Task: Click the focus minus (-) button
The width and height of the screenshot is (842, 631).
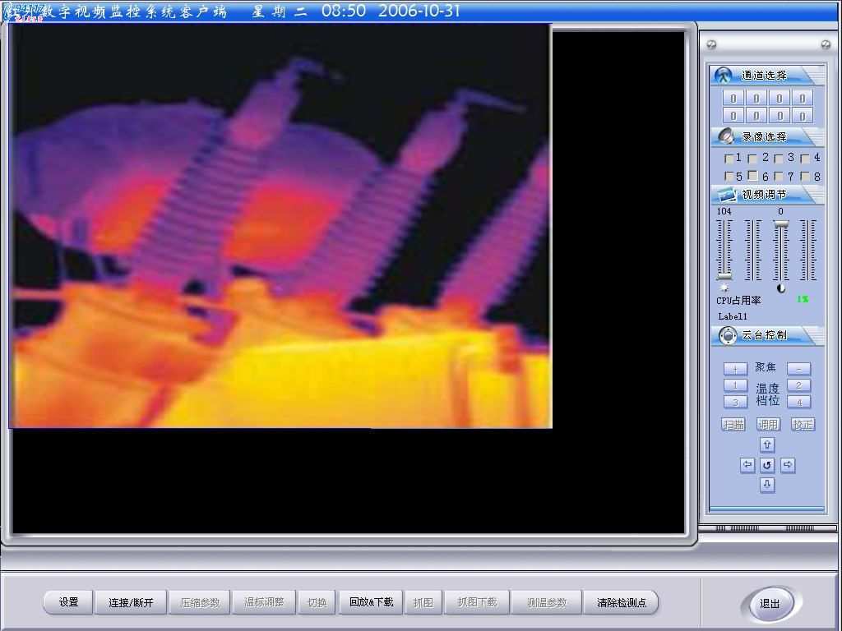Action: click(798, 369)
